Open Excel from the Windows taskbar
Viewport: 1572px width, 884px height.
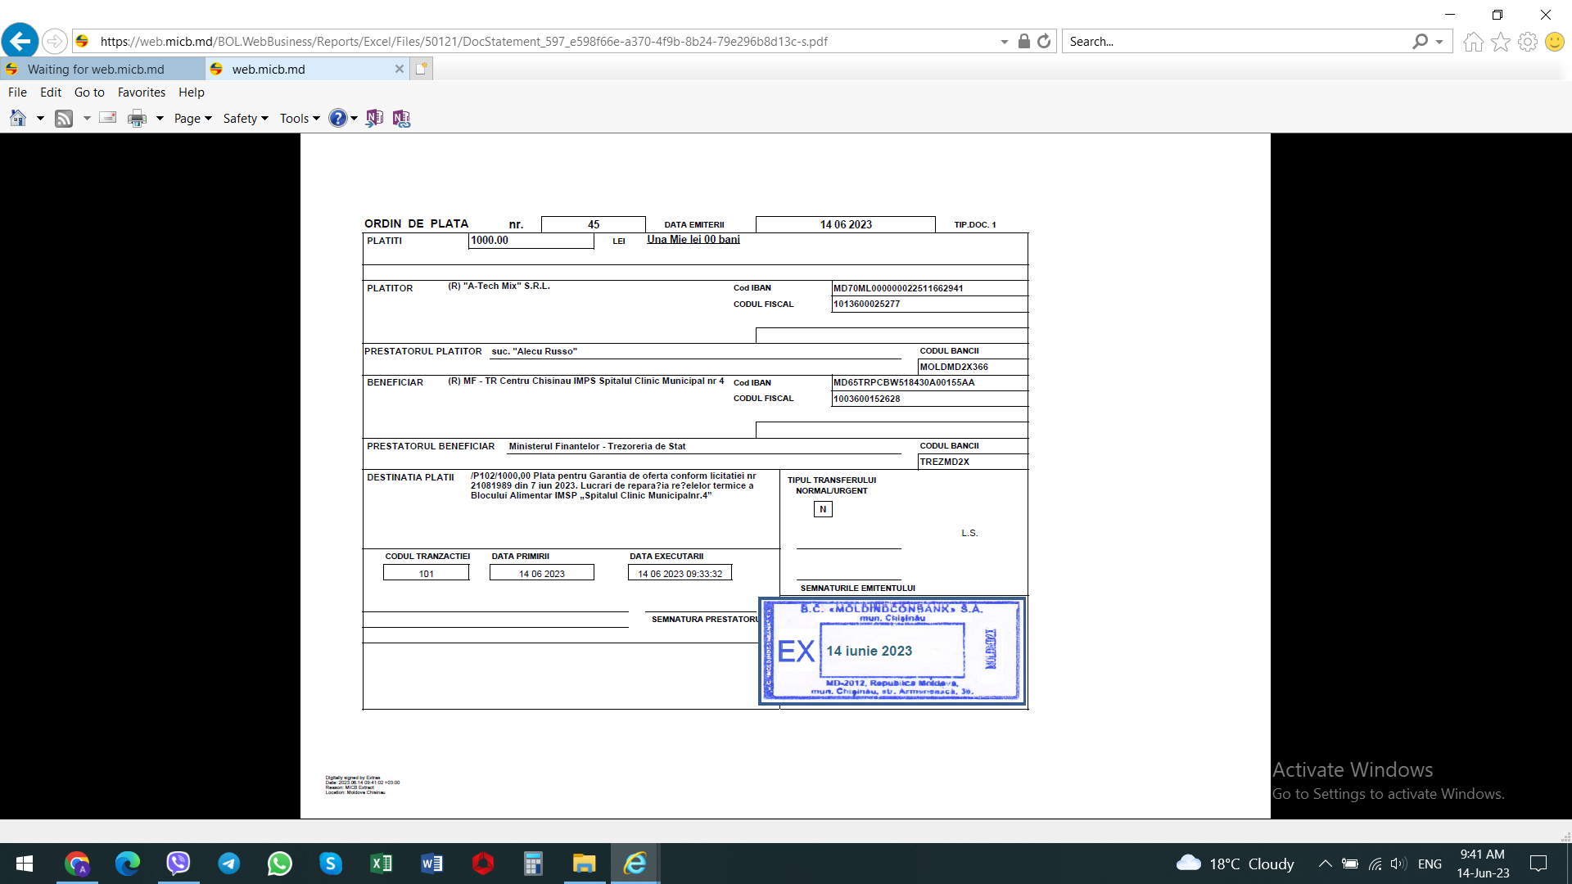click(381, 864)
